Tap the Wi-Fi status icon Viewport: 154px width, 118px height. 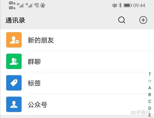coord(37,5)
